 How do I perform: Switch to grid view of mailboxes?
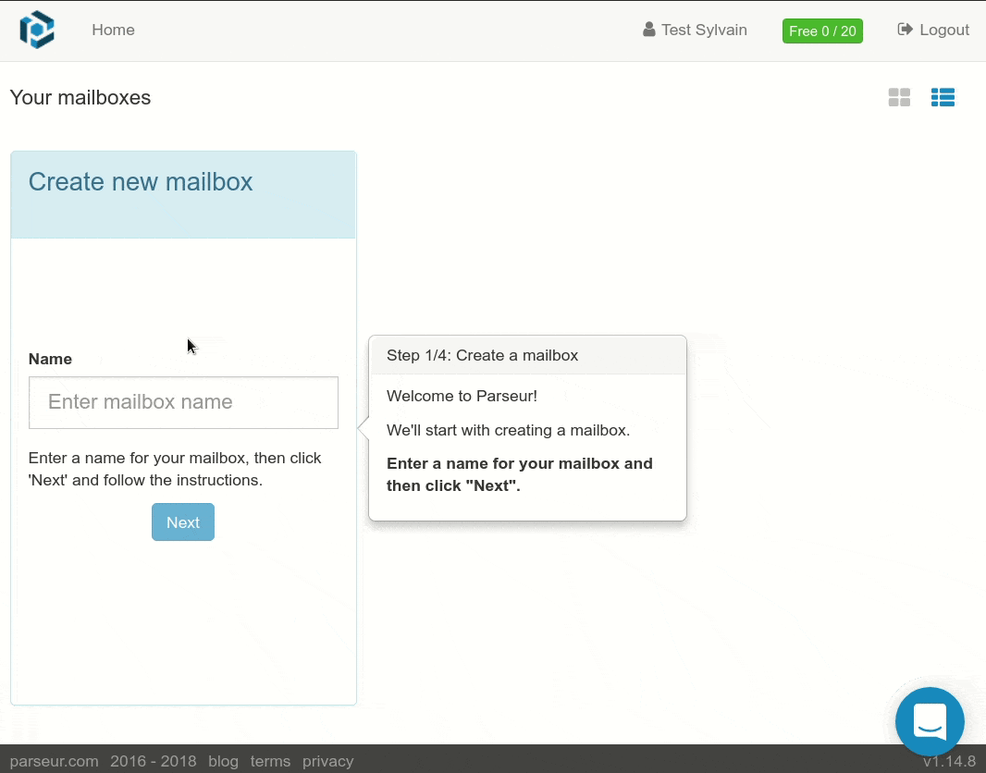899,97
